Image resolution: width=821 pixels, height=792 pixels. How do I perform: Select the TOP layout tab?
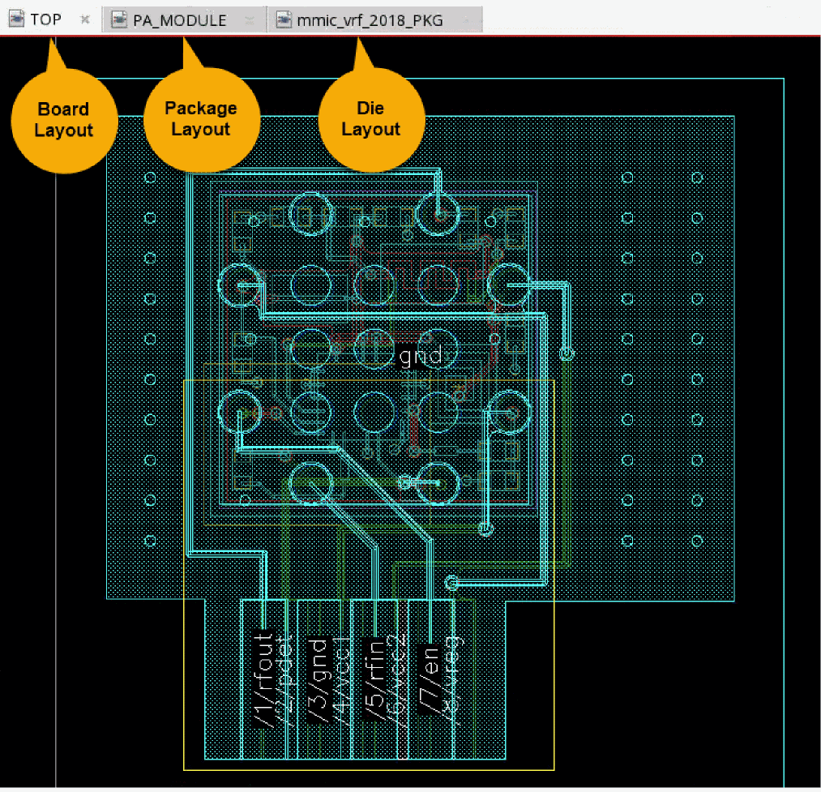(x=45, y=20)
